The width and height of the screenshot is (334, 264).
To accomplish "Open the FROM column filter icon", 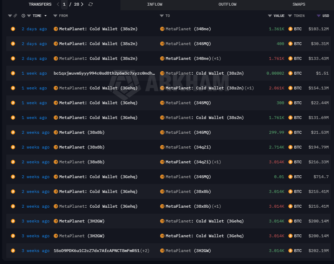I will 55,16.
